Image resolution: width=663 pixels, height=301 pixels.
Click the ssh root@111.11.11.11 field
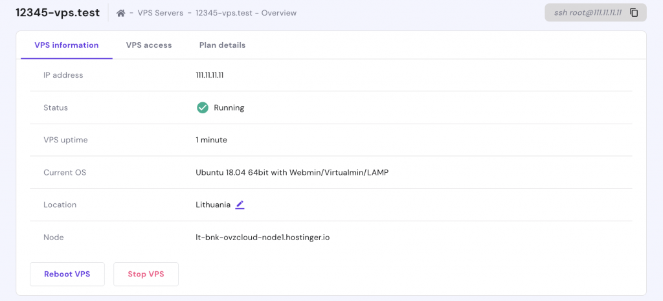587,13
